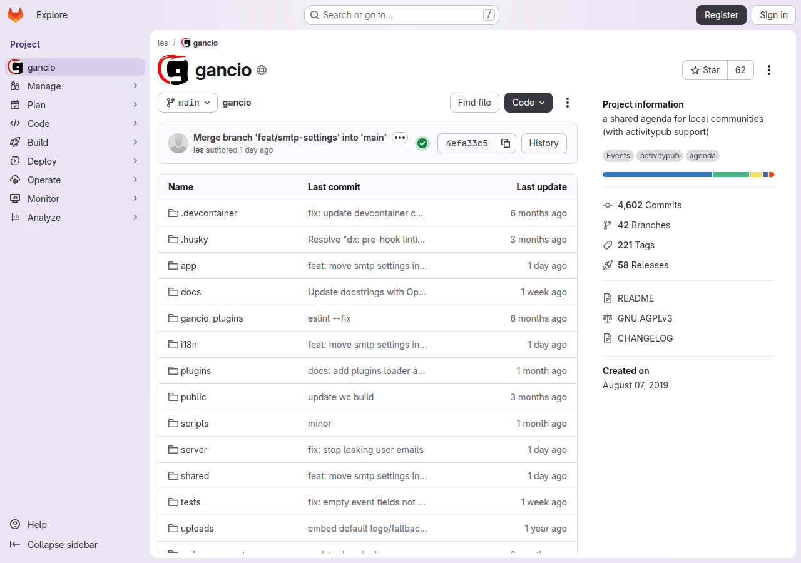
Task: Expand the Deploy sidebar menu
Action: (75, 161)
